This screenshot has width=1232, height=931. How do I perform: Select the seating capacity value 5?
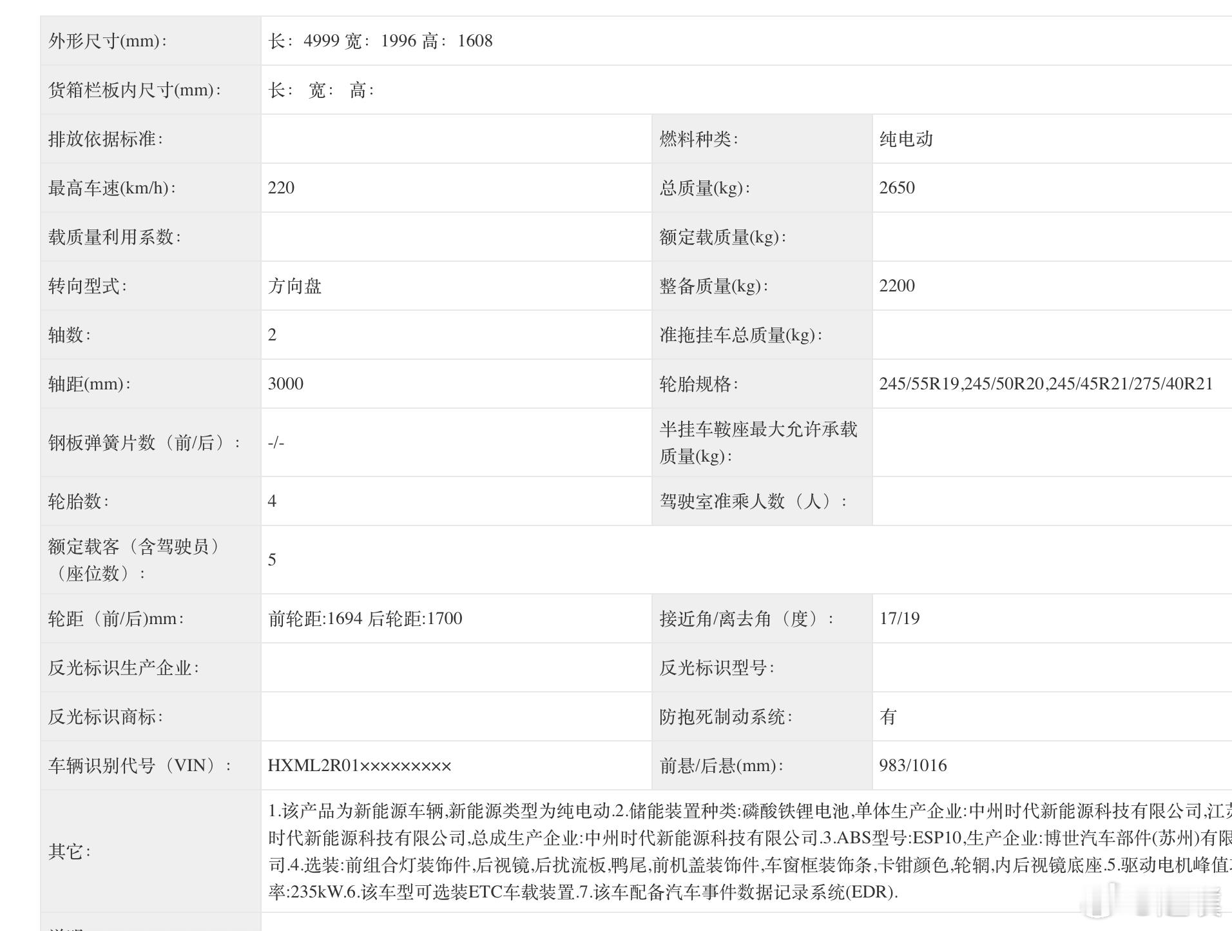point(272,560)
